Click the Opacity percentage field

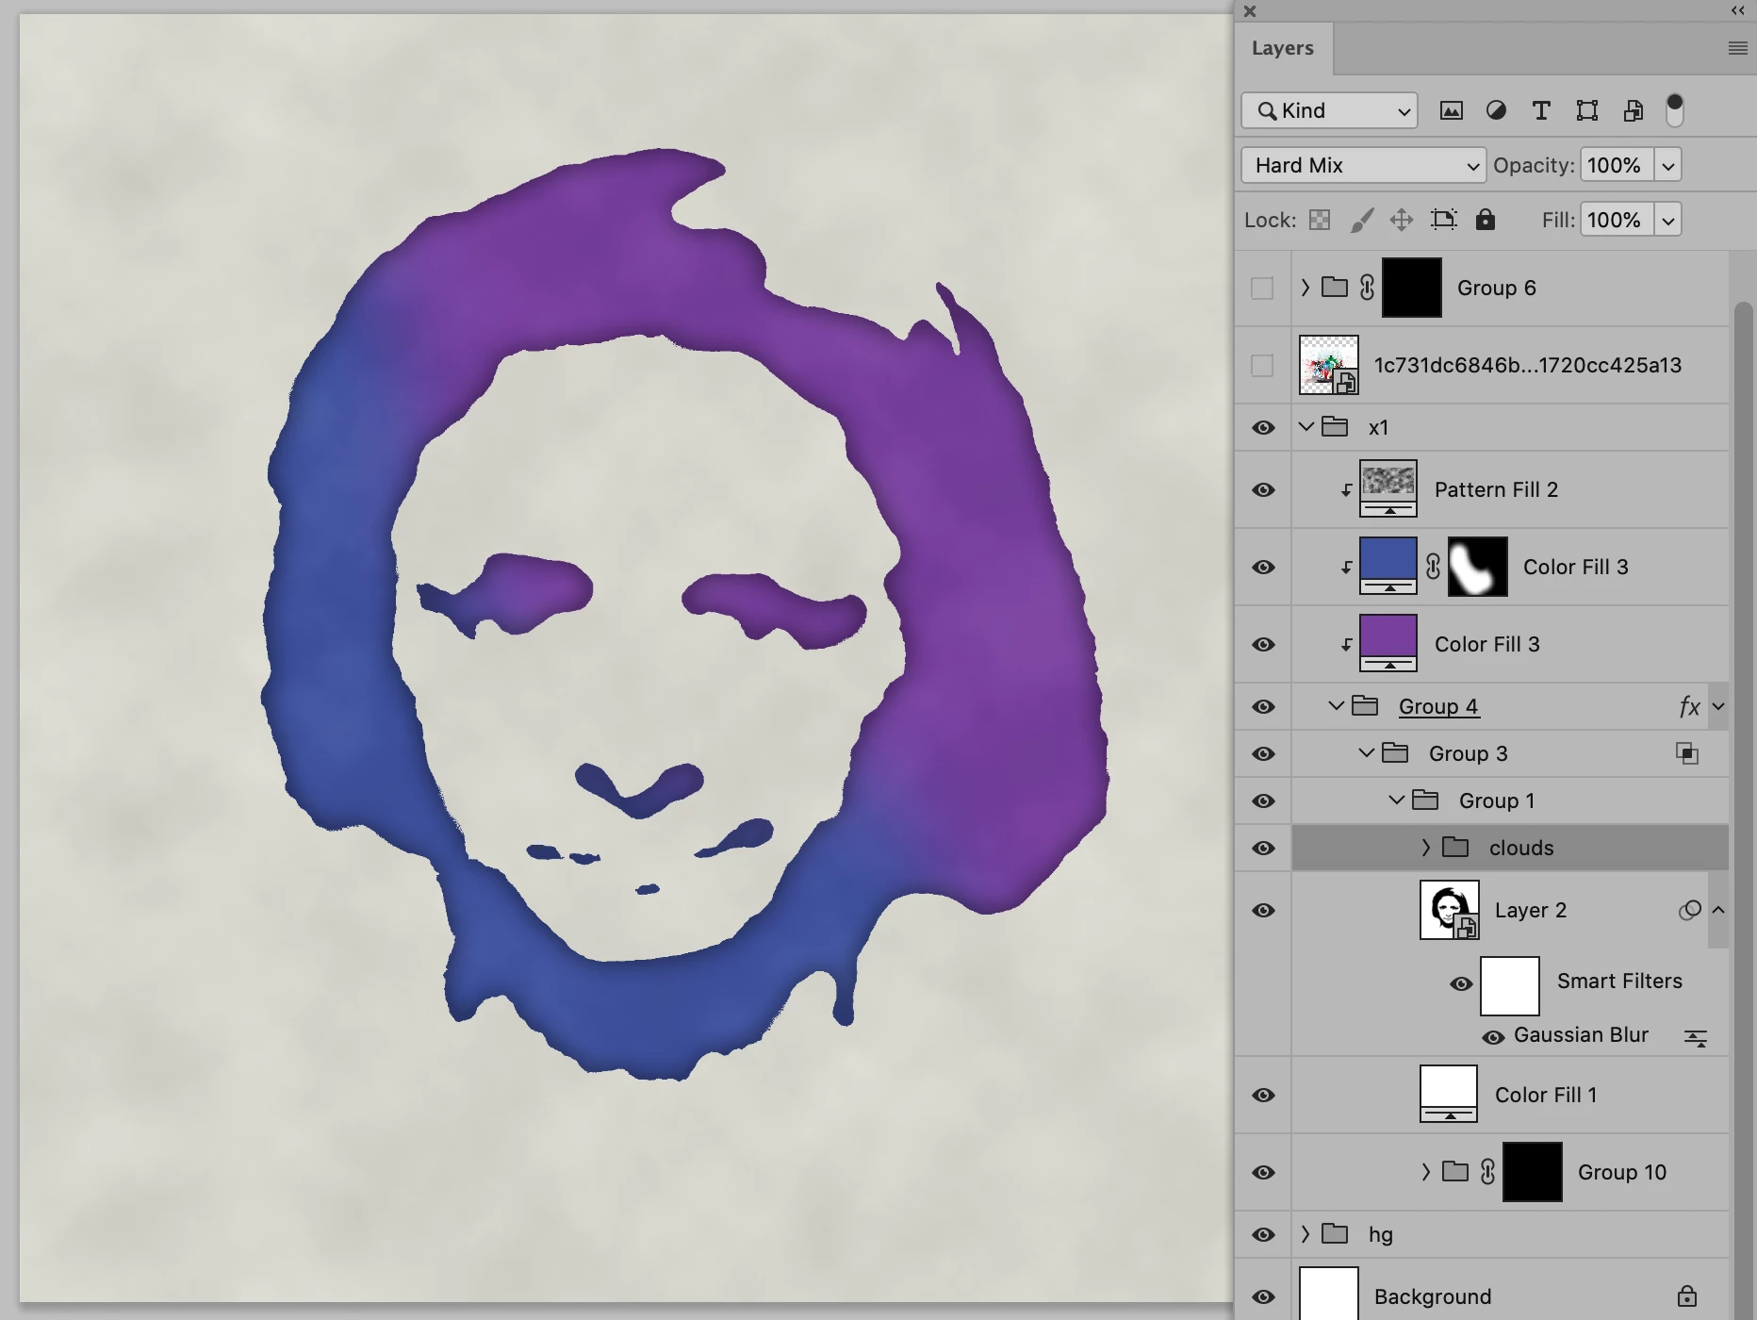click(x=1617, y=166)
